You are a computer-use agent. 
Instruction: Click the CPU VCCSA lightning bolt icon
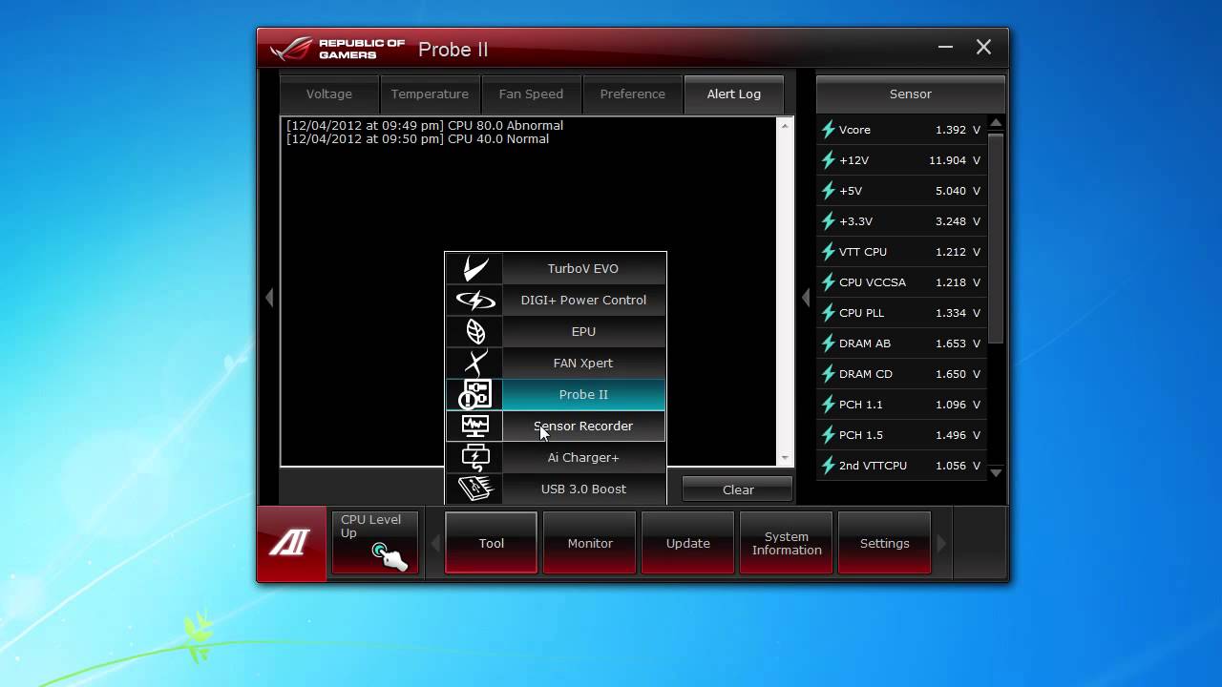tap(828, 282)
